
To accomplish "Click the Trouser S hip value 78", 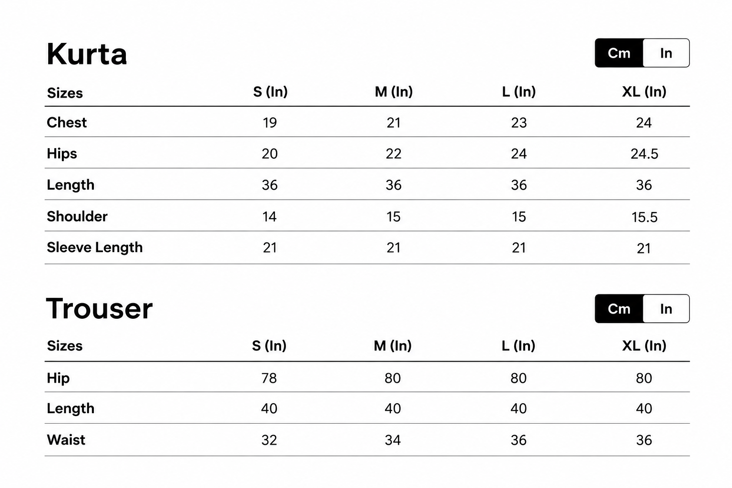I will pos(269,378).
